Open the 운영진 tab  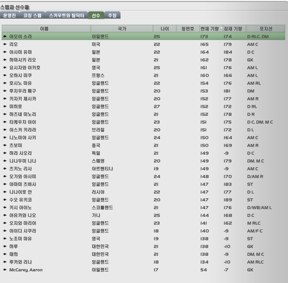tap(9, 16)
